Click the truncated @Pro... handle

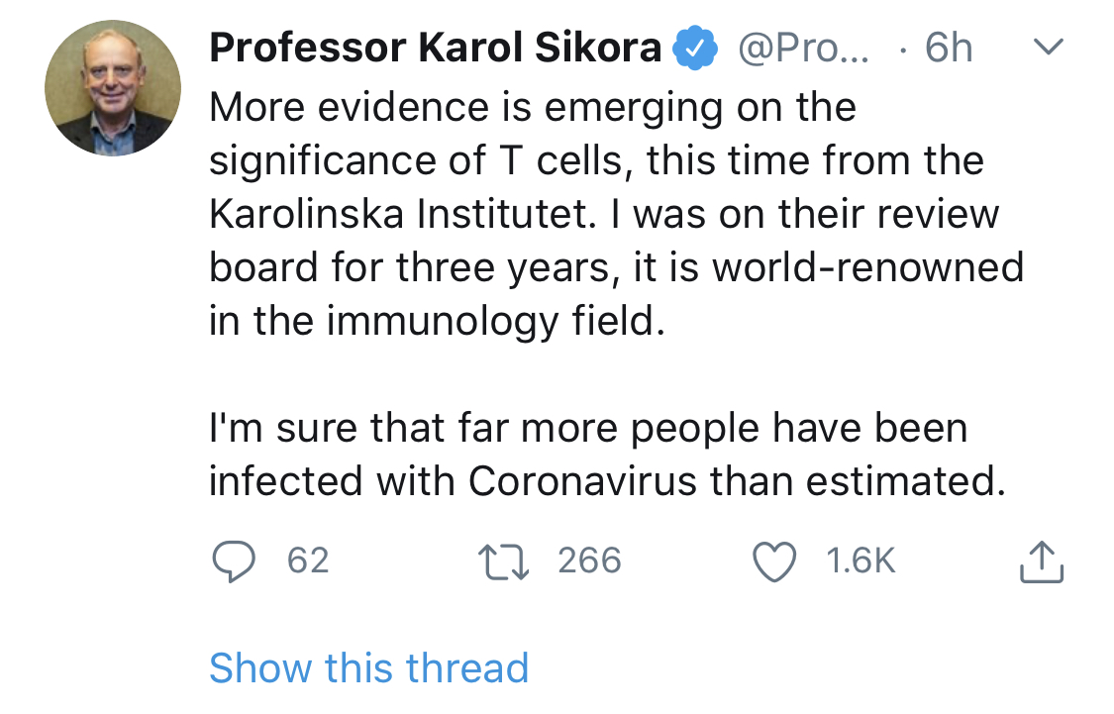pos(803,49)
